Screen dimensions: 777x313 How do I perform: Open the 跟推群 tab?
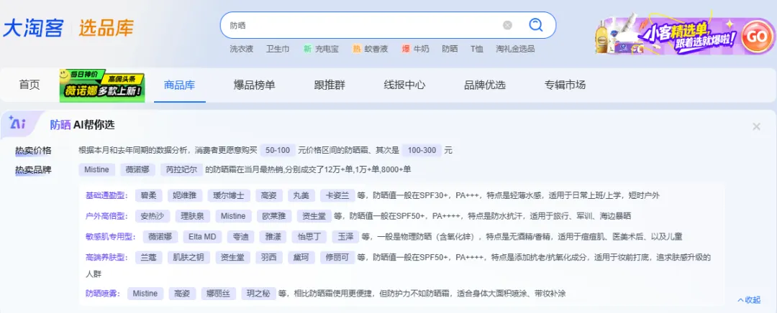pos(330,85)
